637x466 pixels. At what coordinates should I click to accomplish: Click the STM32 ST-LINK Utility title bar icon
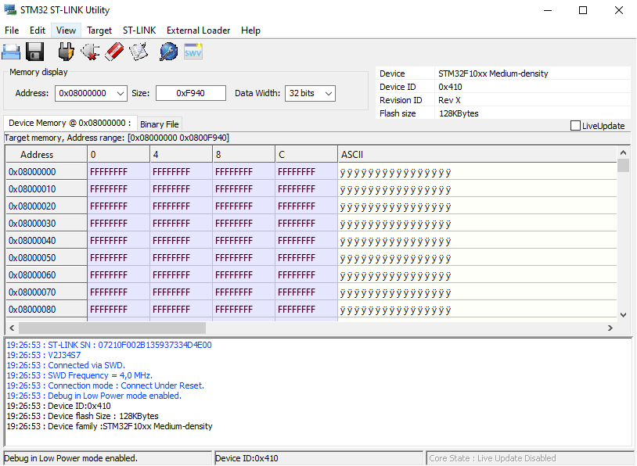point(10,9)
